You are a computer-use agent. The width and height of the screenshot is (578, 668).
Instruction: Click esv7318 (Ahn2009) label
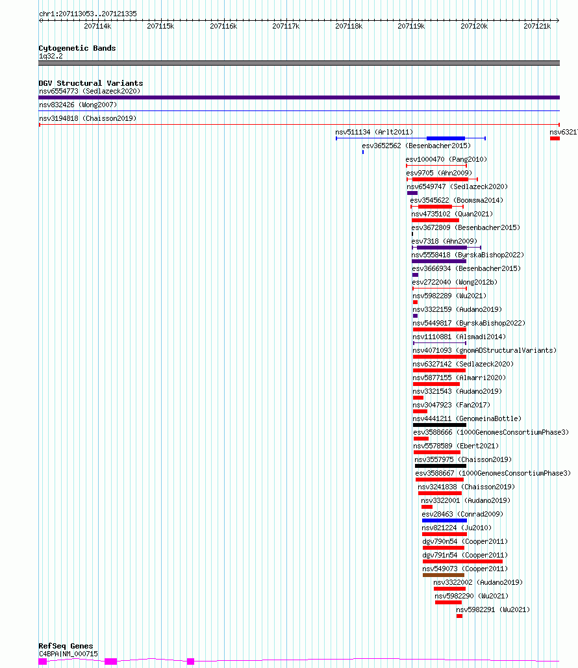point(444,241)
